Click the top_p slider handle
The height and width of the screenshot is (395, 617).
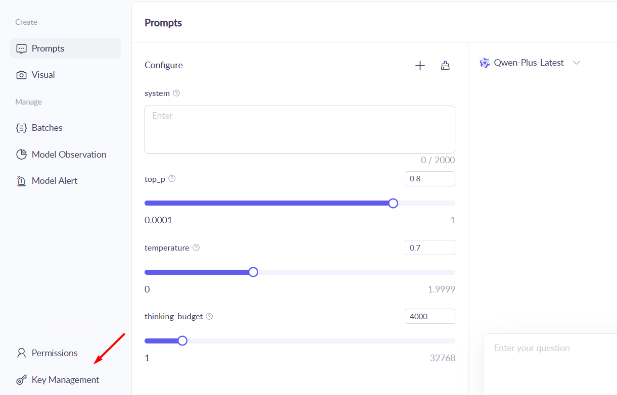point(393,203)
